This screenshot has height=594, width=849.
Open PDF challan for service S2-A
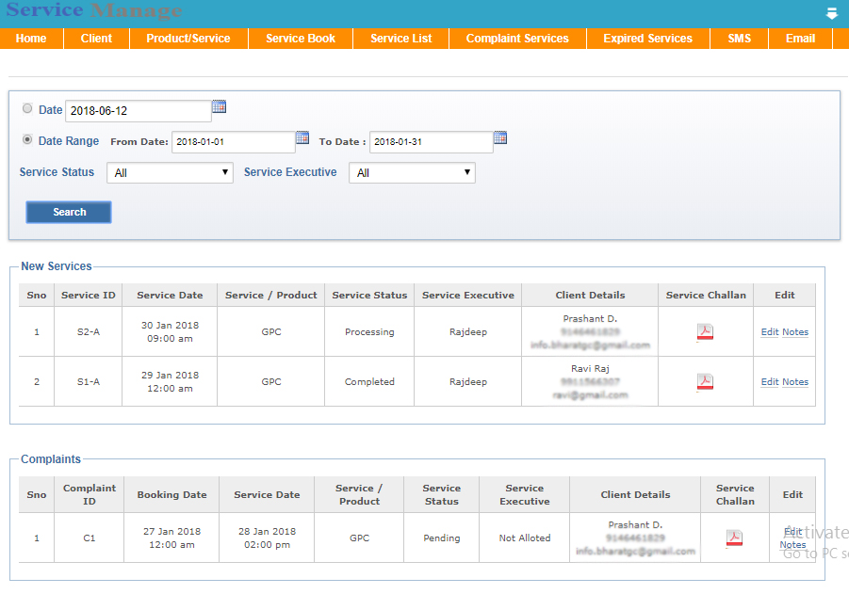point(705,331)
